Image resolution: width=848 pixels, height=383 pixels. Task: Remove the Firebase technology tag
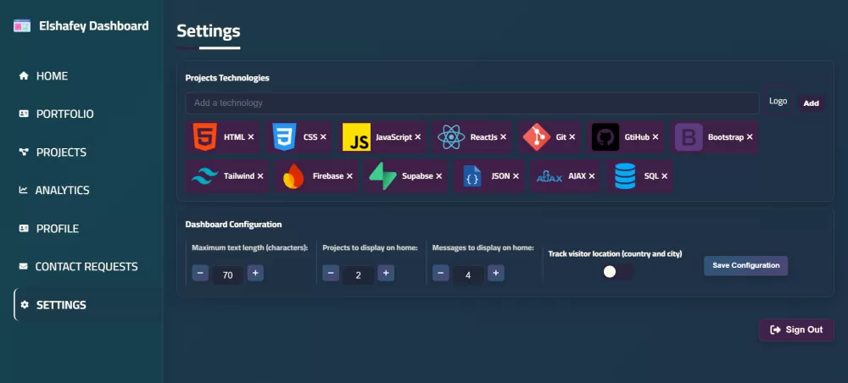[349, 176]
